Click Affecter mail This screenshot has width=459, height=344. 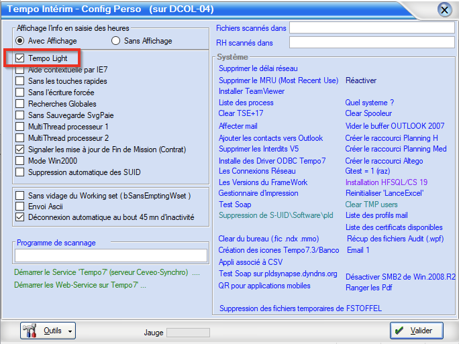238,126
